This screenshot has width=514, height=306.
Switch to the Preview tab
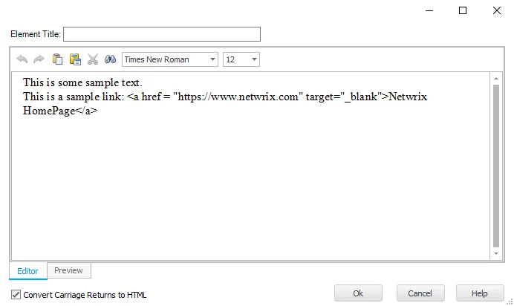[68, 270]
